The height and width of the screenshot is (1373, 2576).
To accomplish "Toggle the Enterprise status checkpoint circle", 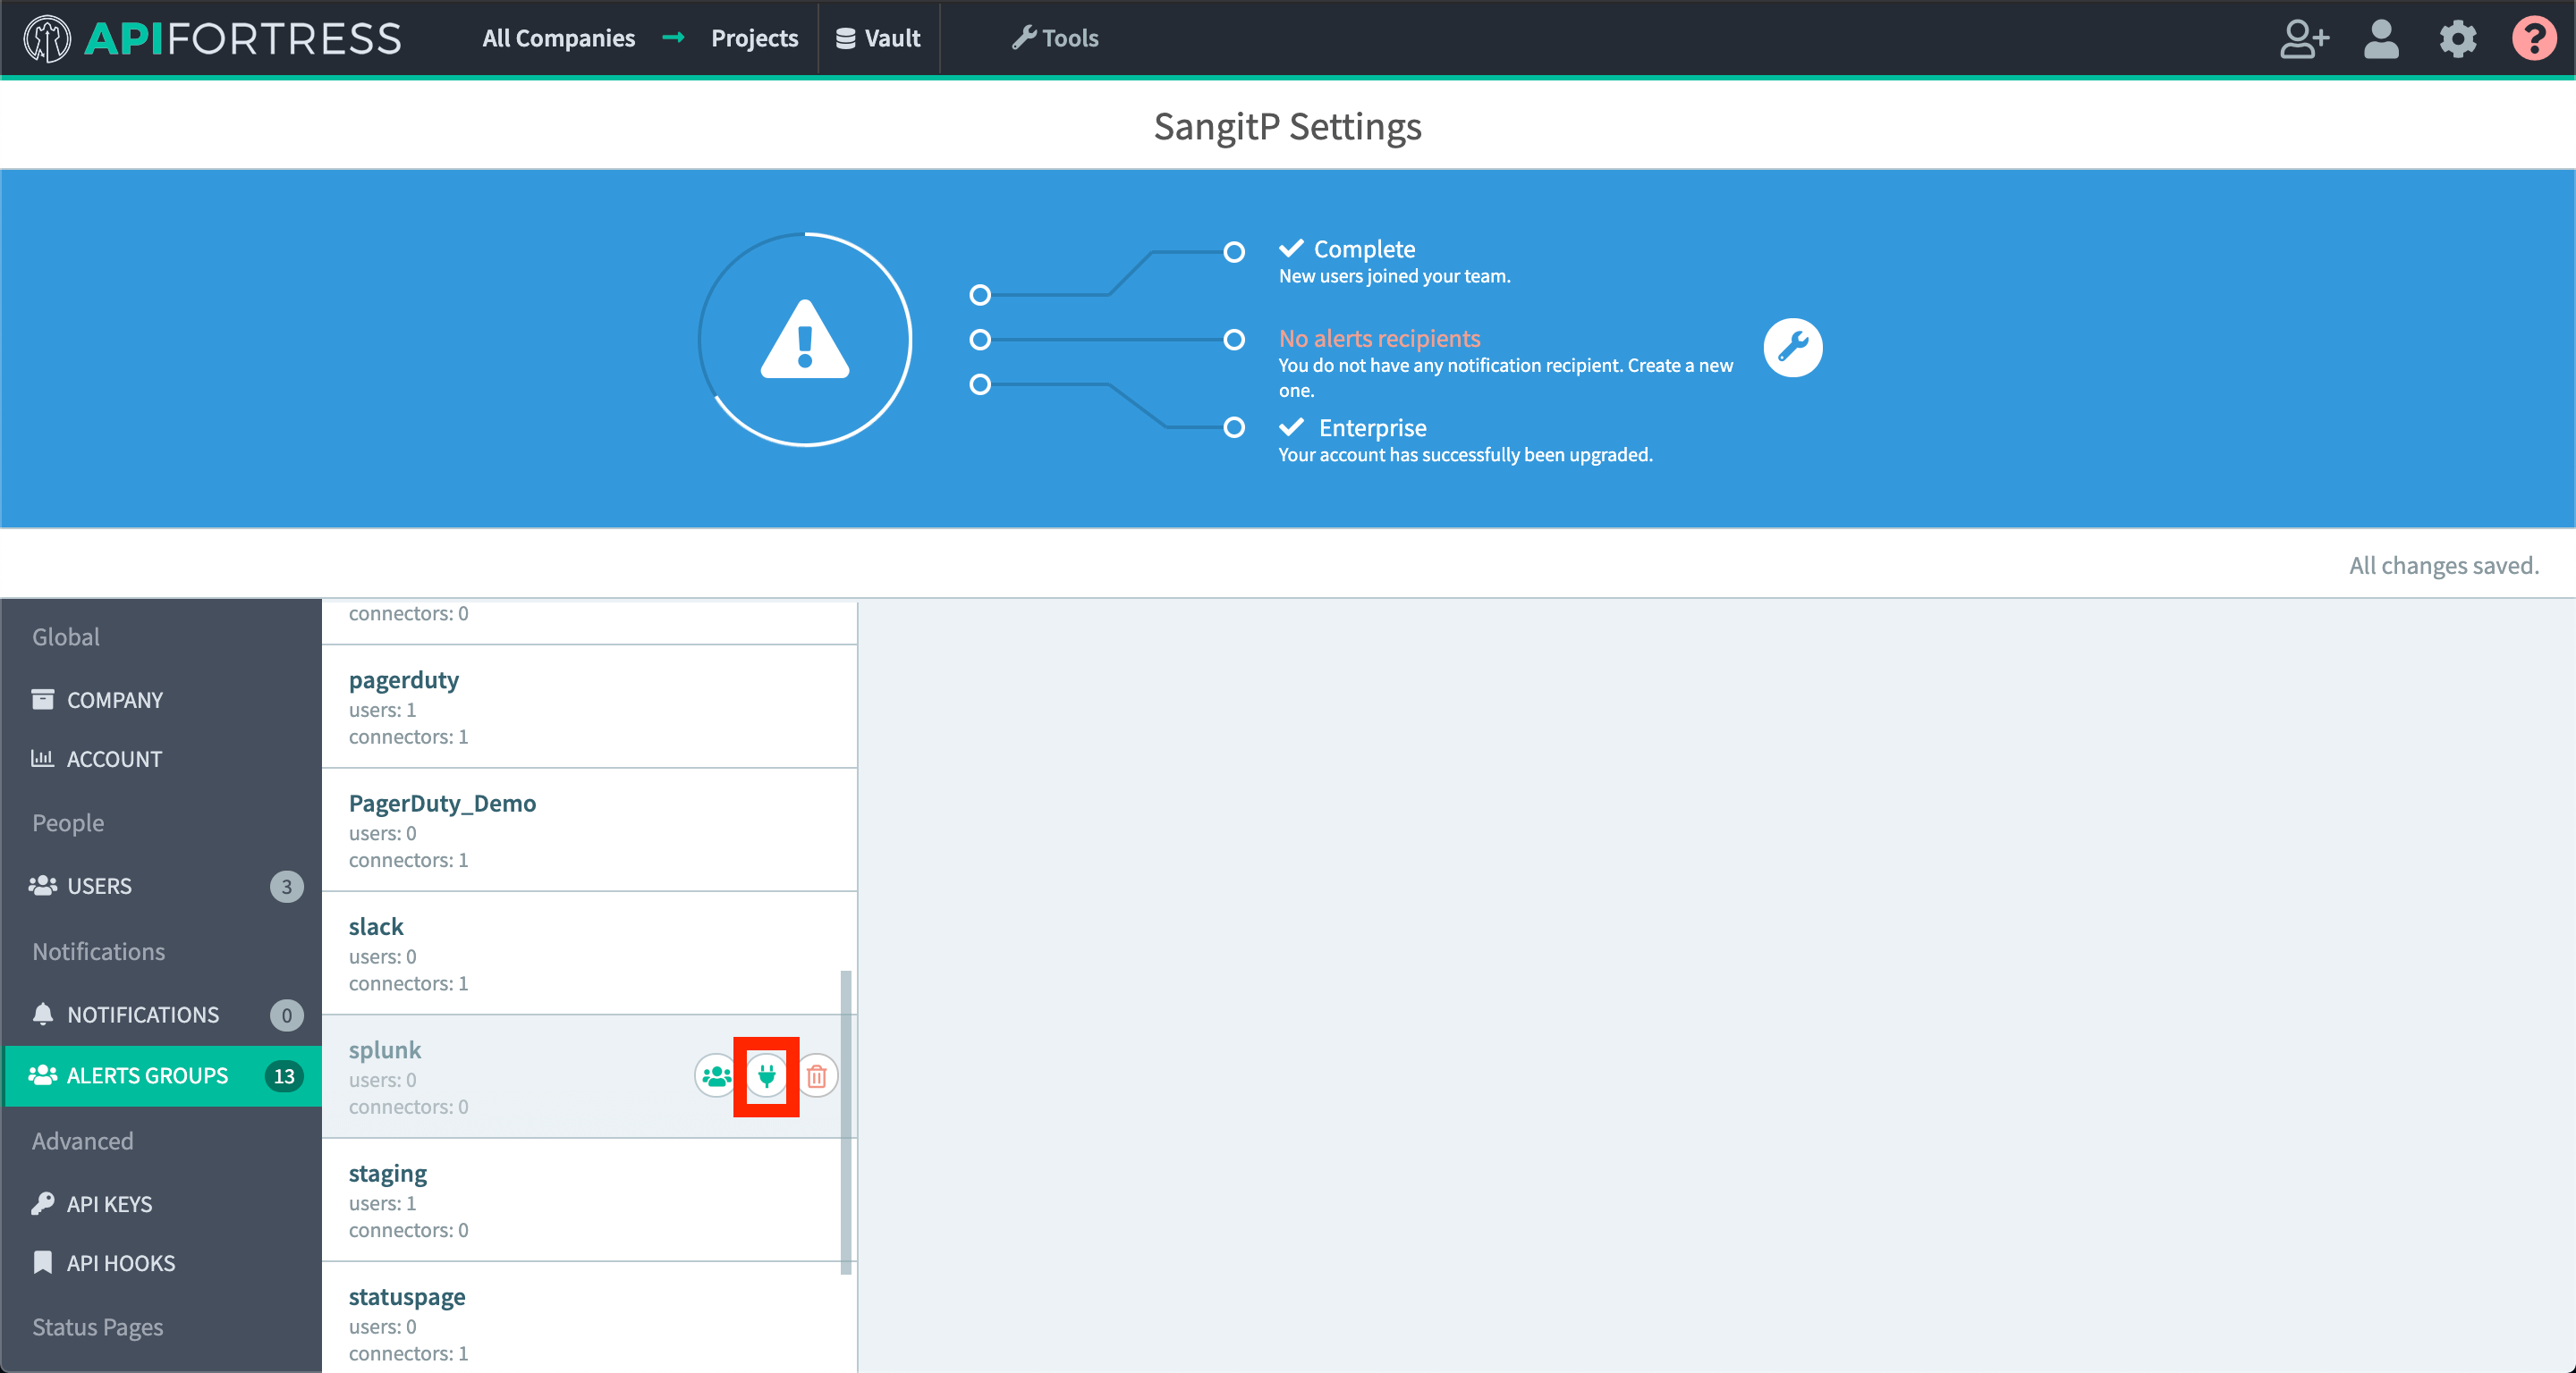I will coord(1237,427).
